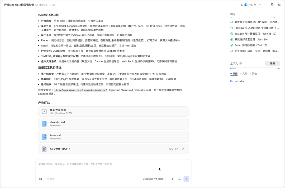Open the tasks.md file card

click(113, 137)
